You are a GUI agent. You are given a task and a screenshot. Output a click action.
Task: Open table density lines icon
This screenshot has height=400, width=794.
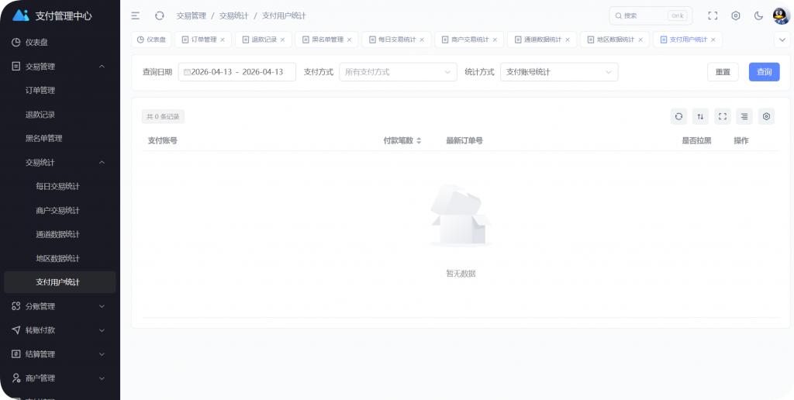744,116
